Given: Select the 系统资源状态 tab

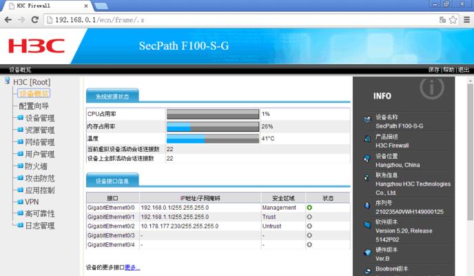Looking at the screenshot, I should 112,97.
